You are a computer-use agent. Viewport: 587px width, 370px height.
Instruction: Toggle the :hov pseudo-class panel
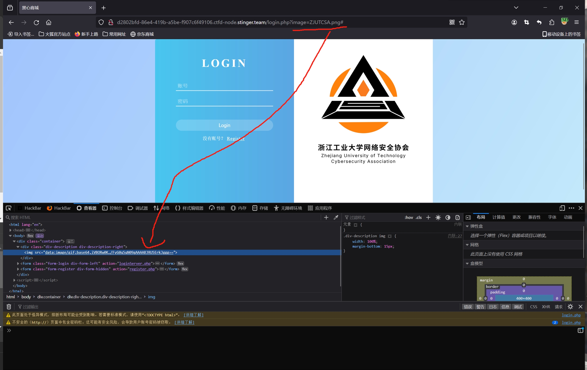[x=409, y=217]
